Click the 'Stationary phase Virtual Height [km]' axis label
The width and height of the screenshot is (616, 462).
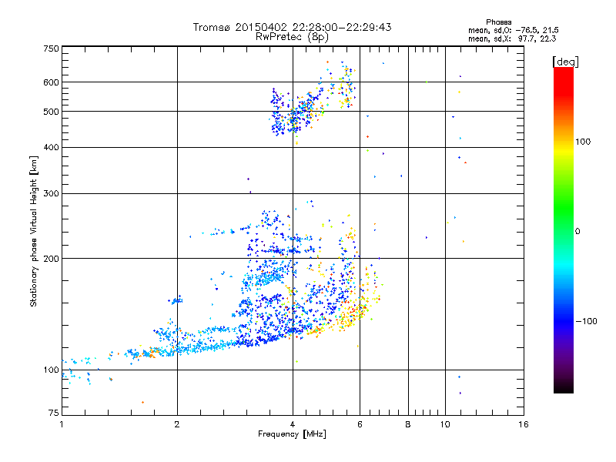click(x=34, y=231)
